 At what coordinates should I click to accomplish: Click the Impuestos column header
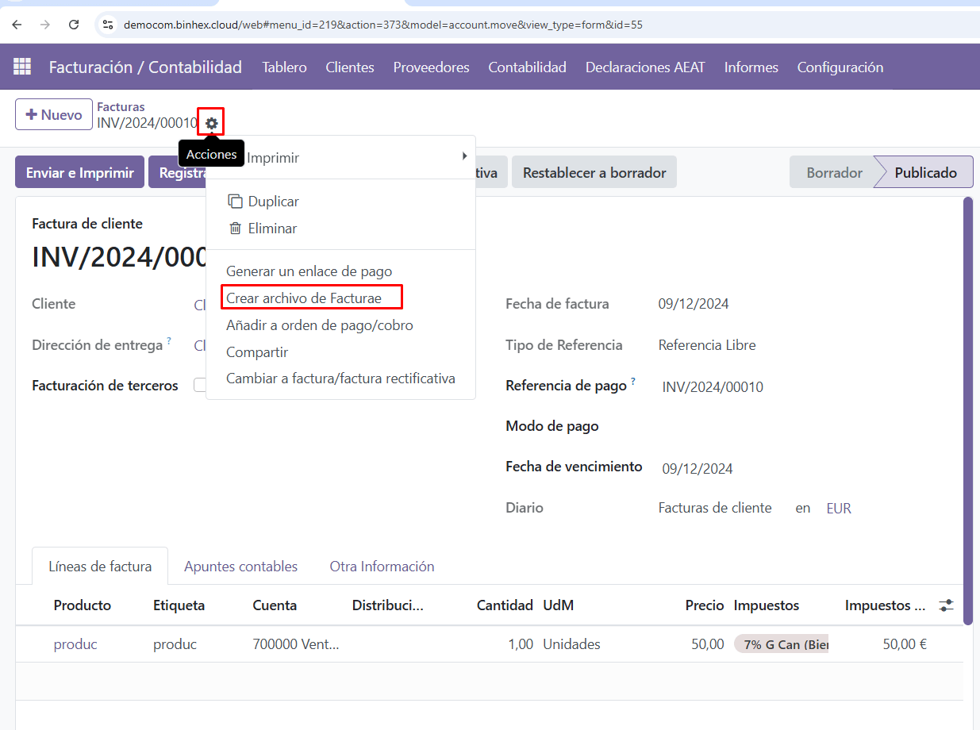coord(767,605)
